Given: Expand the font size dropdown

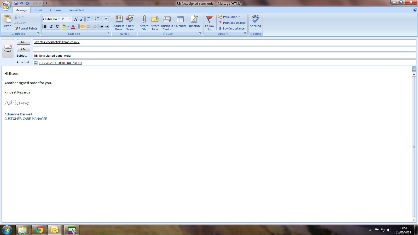Looking at the screenshot, I should click(70, 19).
